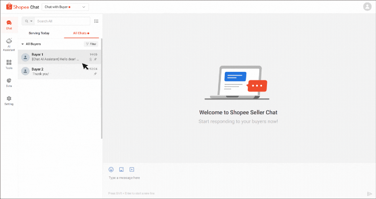This screenshot has width=376, height=199.
Task: Open the user profile avatar
Action: click(x=367, y=7)
